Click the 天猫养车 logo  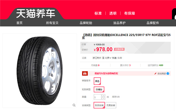[36, 14]
